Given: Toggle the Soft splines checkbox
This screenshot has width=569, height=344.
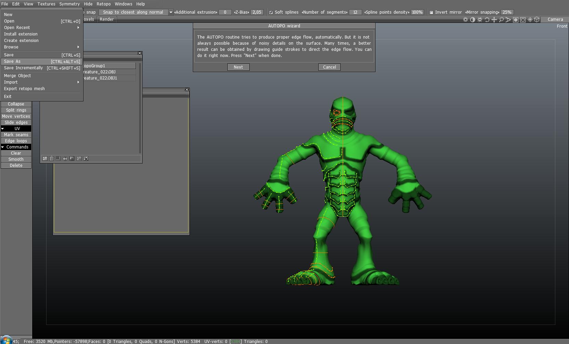Looking at the screenshot, I should tap(271, 12).
